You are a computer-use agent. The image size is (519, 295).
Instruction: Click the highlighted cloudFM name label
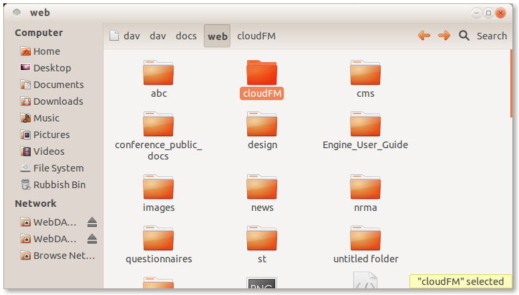click(x=262, y=93)
